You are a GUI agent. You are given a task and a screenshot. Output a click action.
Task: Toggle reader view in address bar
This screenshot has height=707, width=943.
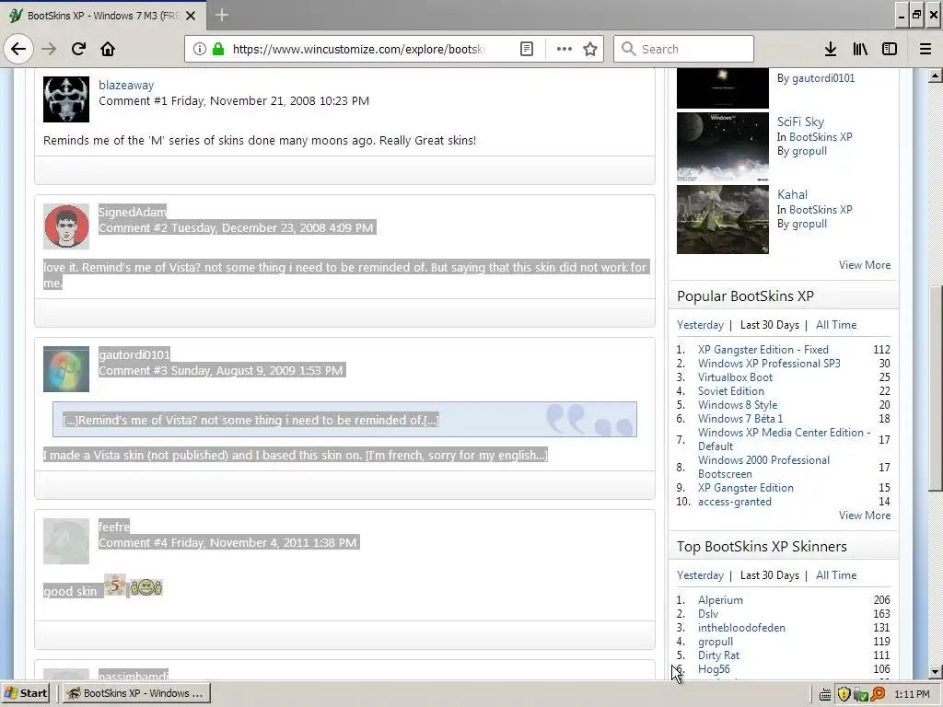[526, 49]
